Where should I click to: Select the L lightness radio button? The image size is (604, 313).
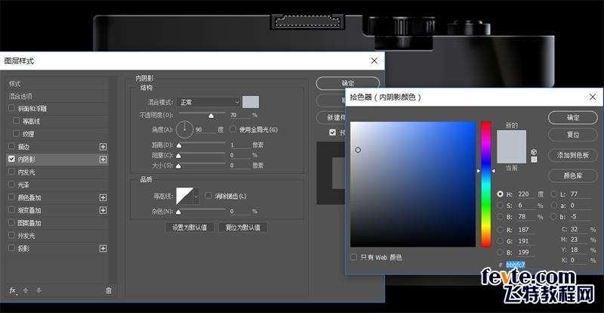tap(554, 194)
